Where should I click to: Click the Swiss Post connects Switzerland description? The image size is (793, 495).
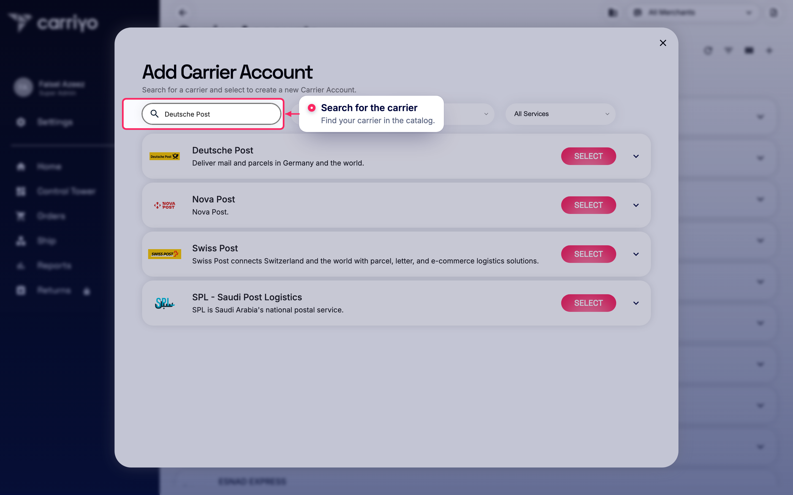(365, 261)
